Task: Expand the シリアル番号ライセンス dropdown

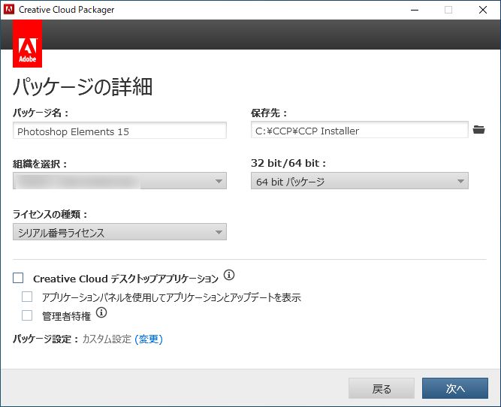Action: click(120, 232)
